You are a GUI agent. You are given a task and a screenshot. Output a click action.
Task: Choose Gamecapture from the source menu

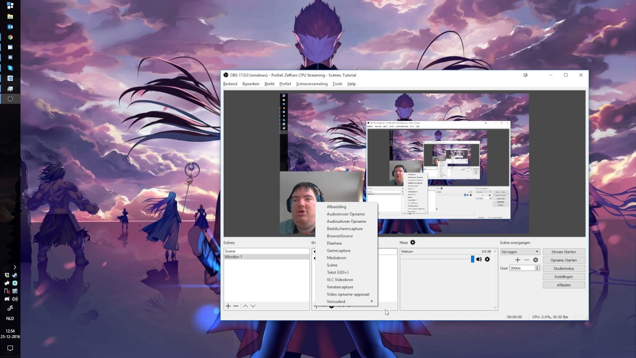(x=347, y=251)
